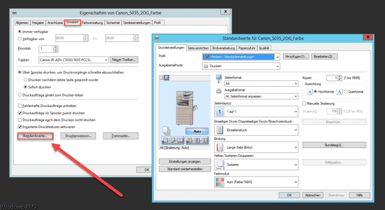Open the Sicherheit tab
Viewport: 385px width, 210px height.
click(x=113, y=23)
